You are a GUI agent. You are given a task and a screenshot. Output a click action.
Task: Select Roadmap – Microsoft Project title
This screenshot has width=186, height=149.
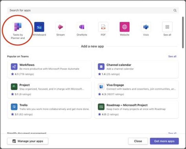(x=127, y=105)
